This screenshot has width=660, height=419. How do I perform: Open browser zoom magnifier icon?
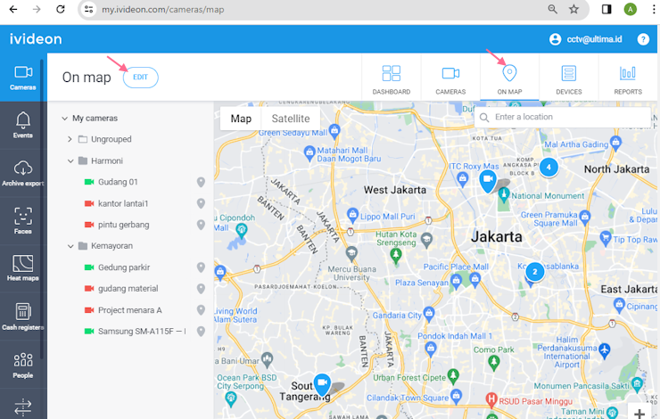point(552,9)
